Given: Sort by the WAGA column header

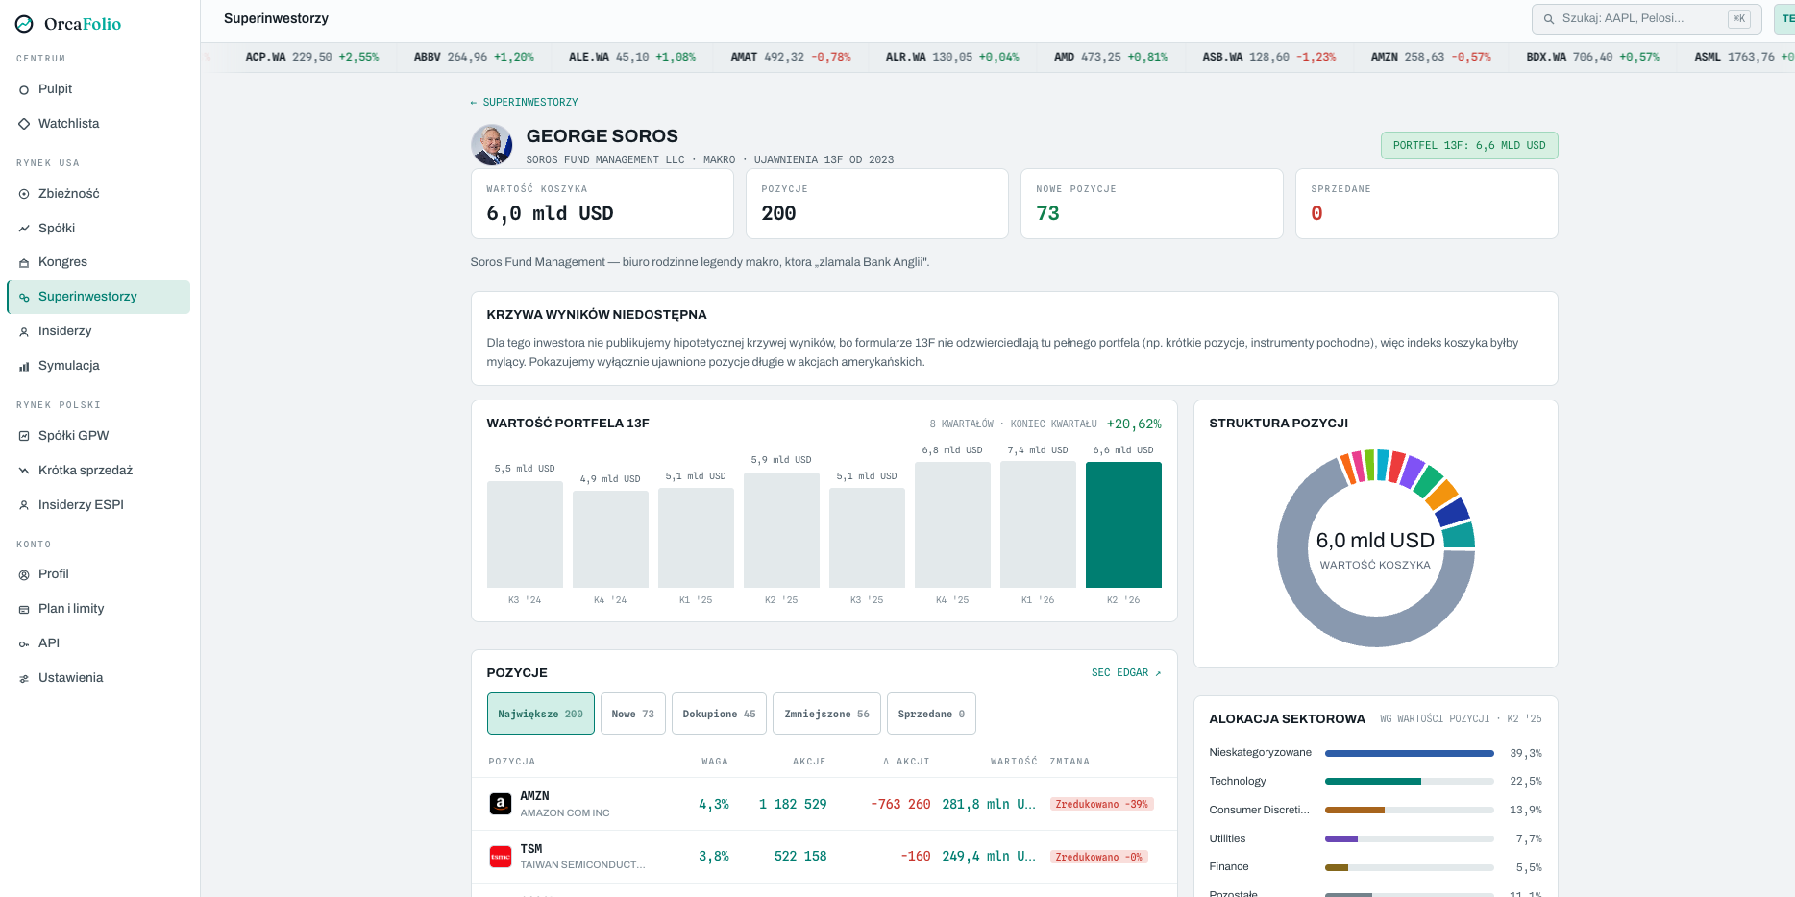Looking at the screenshot, I should pos(715,762).
